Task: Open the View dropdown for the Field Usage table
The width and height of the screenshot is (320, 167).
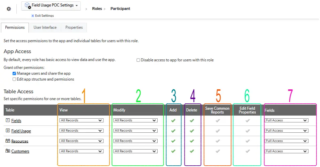Action: 81,131
